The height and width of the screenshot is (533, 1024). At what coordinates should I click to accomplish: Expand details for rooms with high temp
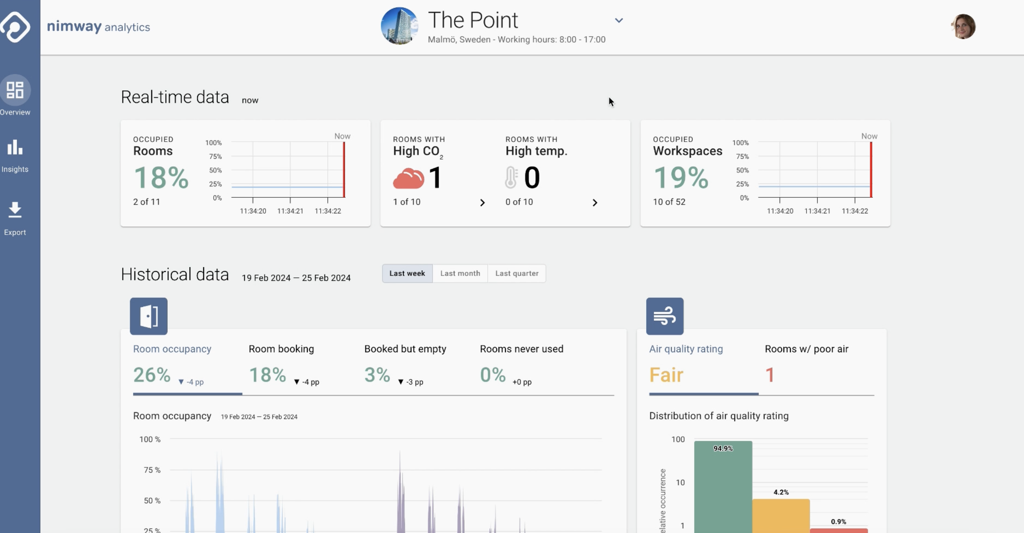pos(595,202)
